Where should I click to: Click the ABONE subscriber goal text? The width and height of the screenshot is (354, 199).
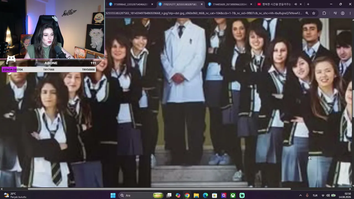pyautogui.click(x=51, y=63)
